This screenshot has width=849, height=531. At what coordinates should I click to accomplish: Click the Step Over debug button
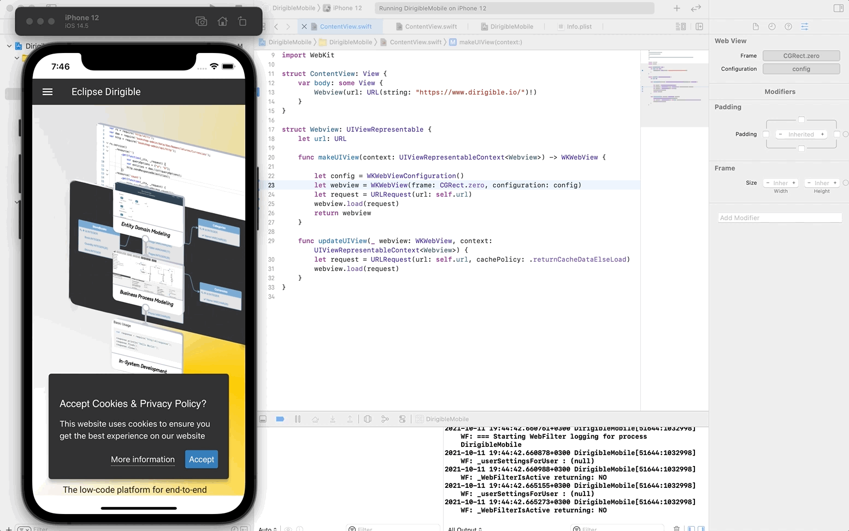pyautogui.click(x=315, y=419)
